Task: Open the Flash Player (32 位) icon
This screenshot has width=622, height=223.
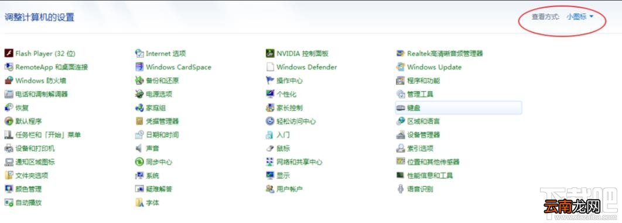Action: tap(9, 53)
